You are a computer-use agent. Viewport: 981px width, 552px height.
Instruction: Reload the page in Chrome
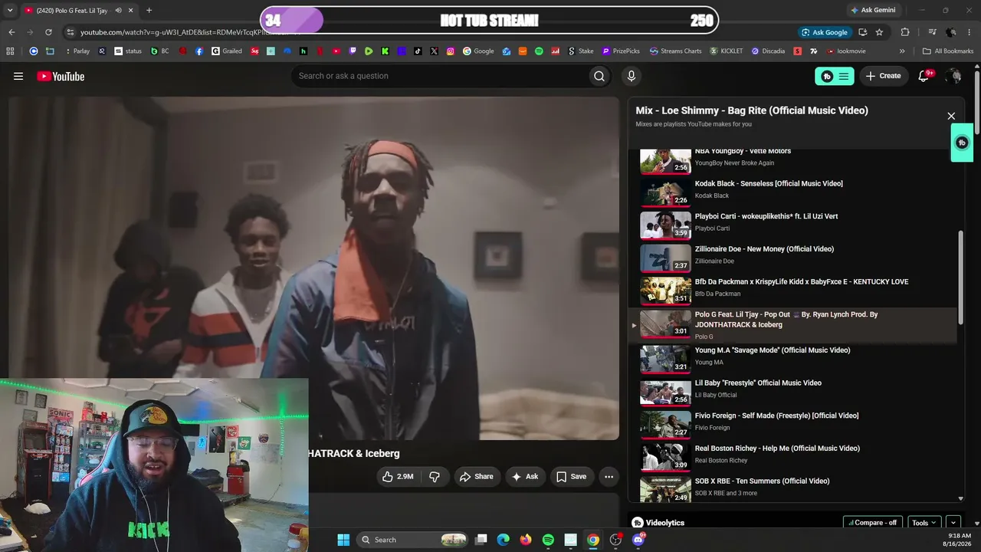point(48,32)
